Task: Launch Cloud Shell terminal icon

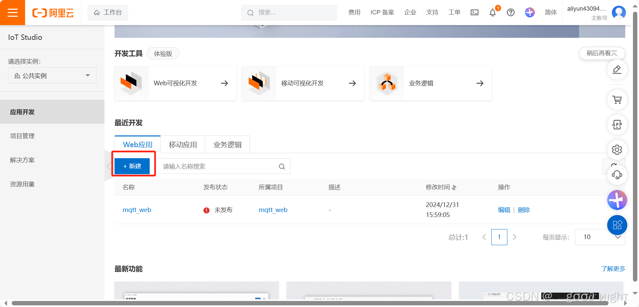Action: [474, 12]
